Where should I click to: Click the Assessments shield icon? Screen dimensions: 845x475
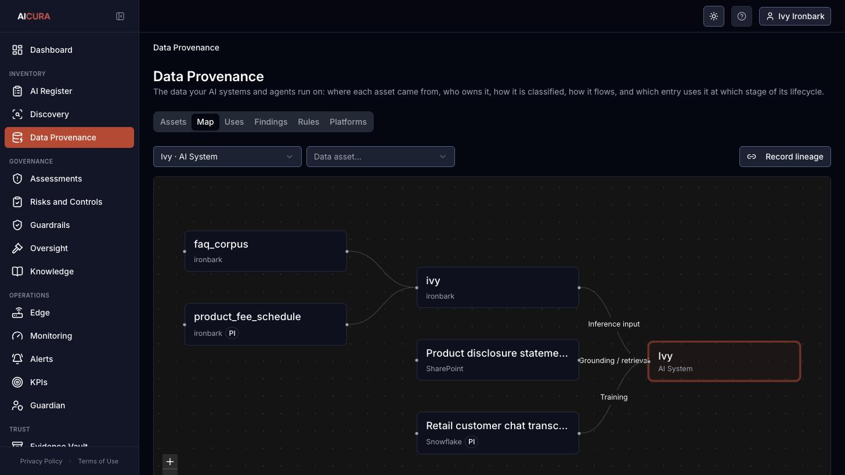point(17,179)
